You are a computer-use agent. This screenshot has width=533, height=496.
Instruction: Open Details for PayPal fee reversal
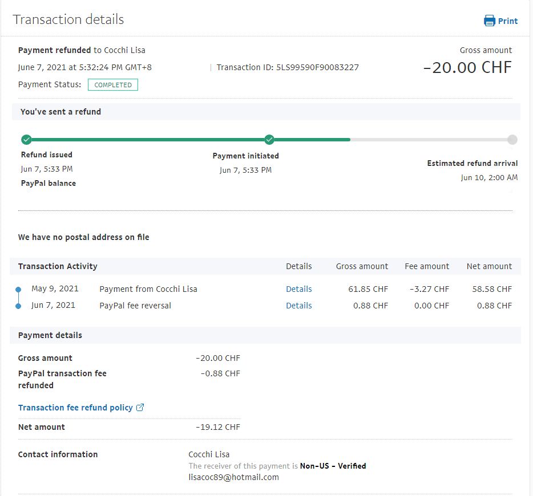[x=298, y=306]
